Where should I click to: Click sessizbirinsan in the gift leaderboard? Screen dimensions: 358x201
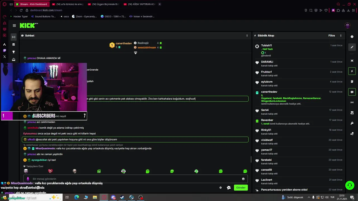coord(147,47)
